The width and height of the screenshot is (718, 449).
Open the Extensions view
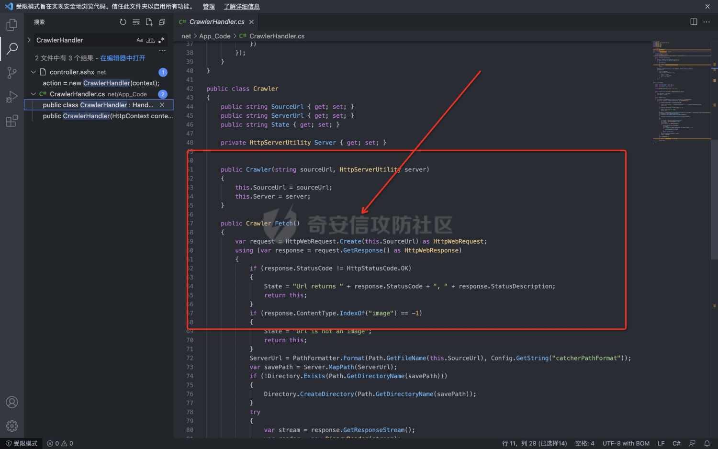tap(11, 121)
